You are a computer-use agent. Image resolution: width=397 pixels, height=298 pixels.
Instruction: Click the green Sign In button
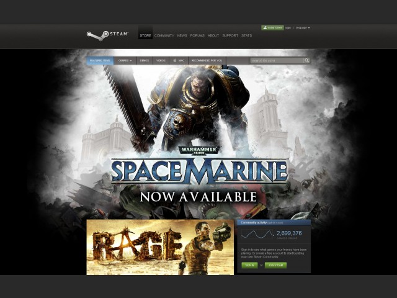pyautogui.click(x=249, y=265)
